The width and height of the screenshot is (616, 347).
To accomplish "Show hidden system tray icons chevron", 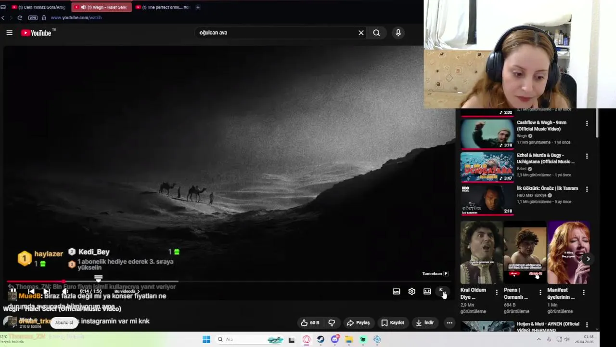I will 539,339.
